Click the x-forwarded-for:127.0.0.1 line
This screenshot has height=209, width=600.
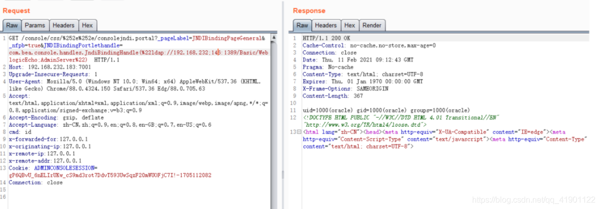tap(48, 139)
